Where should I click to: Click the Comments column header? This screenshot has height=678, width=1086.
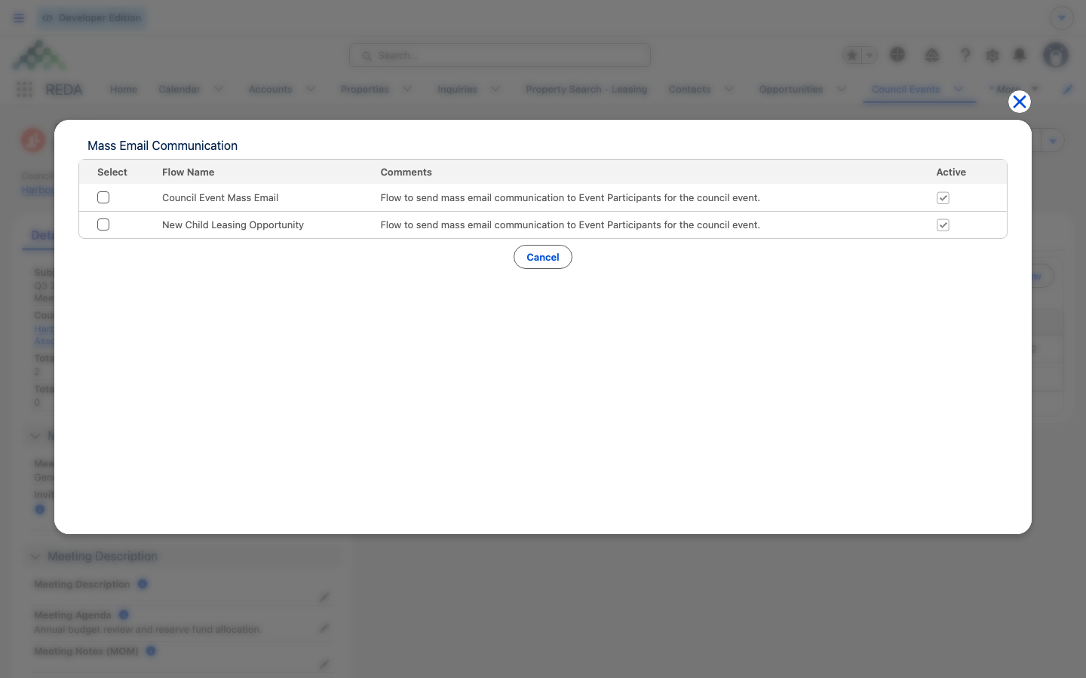pyautogui.click(x=406, y=172)
